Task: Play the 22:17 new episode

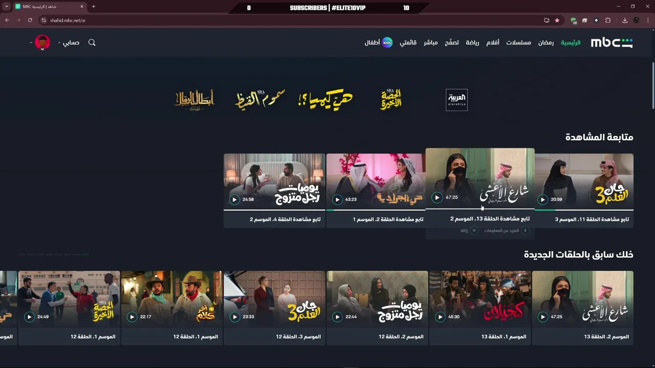Action: (132, 317)
